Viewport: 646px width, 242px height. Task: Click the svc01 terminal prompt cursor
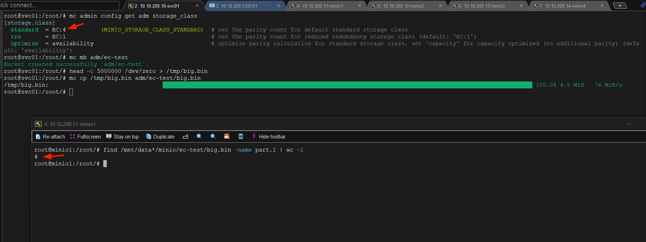click(71, 92)
